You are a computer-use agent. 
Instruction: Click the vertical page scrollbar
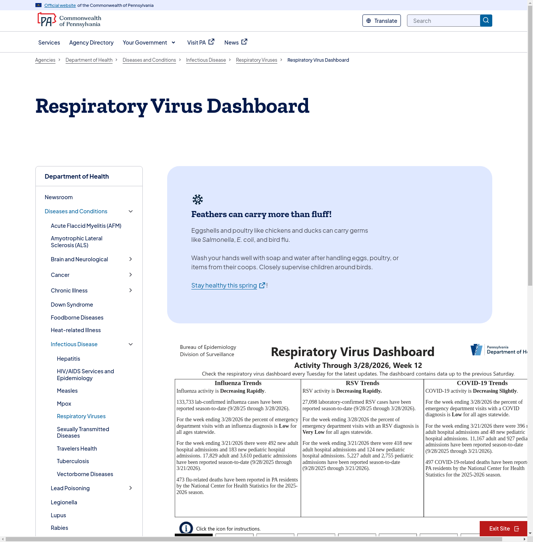click(x=530, y=152)
